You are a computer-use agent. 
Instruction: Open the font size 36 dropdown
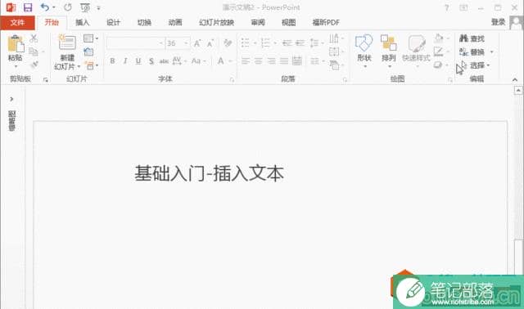click(x=186, y=43)
